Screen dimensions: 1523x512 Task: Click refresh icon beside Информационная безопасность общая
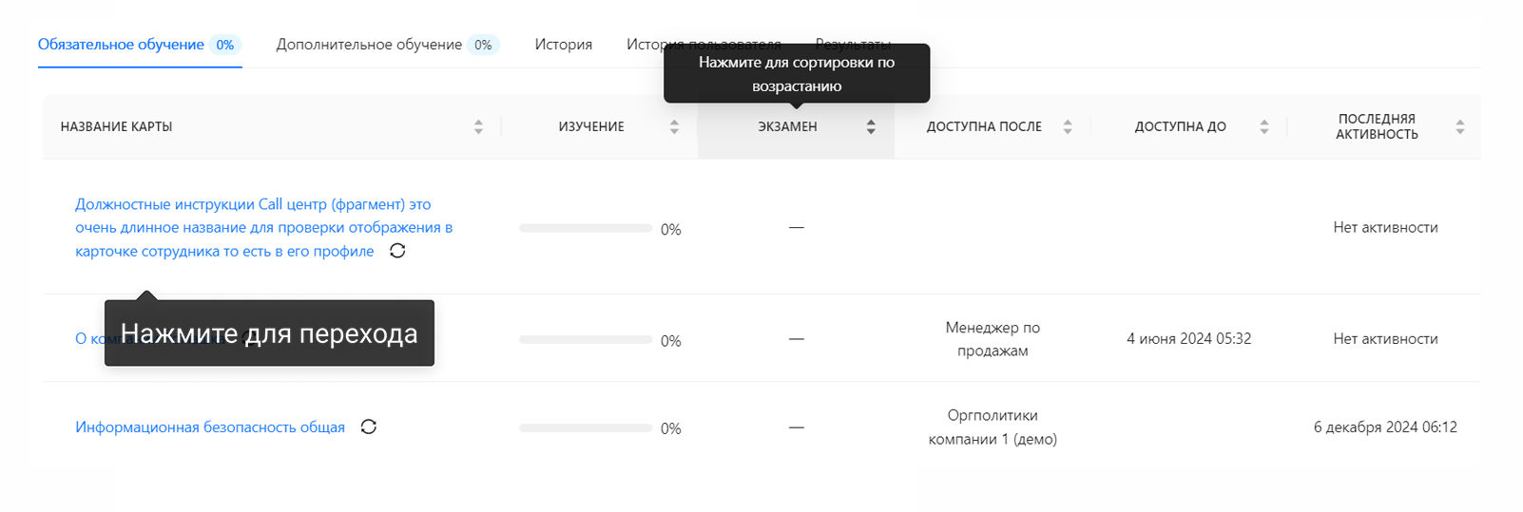tap(369, 427)
